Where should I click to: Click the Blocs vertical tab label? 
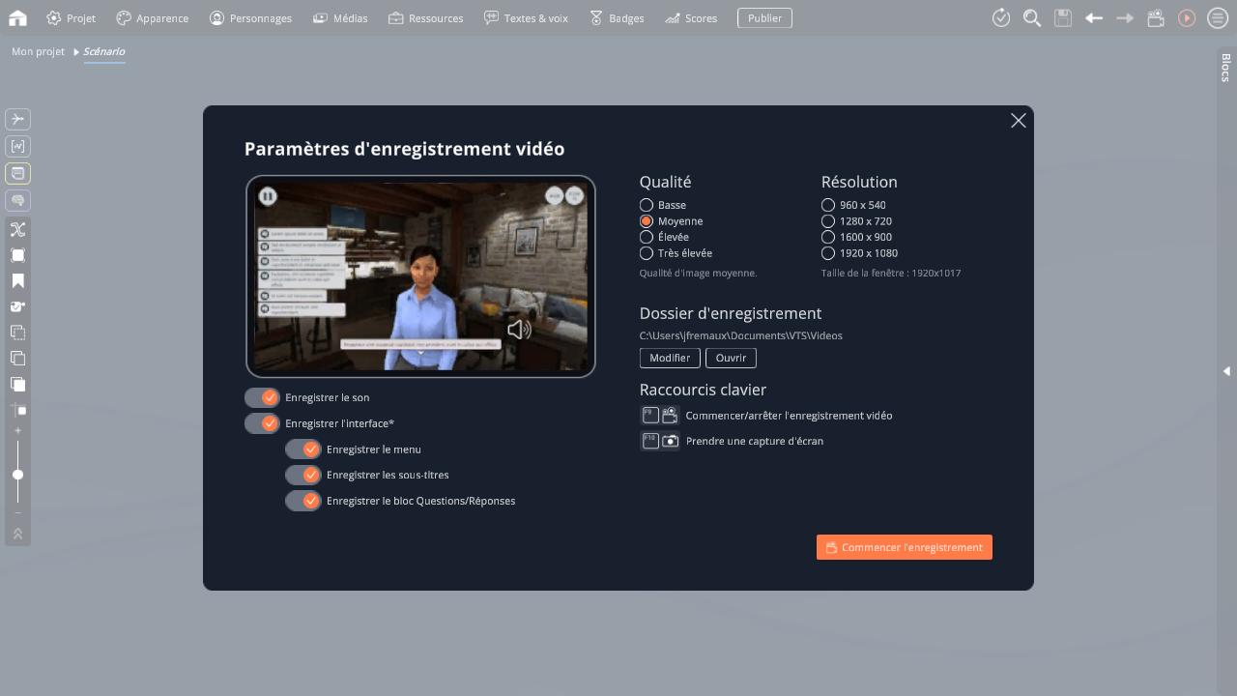point(1225,68)
